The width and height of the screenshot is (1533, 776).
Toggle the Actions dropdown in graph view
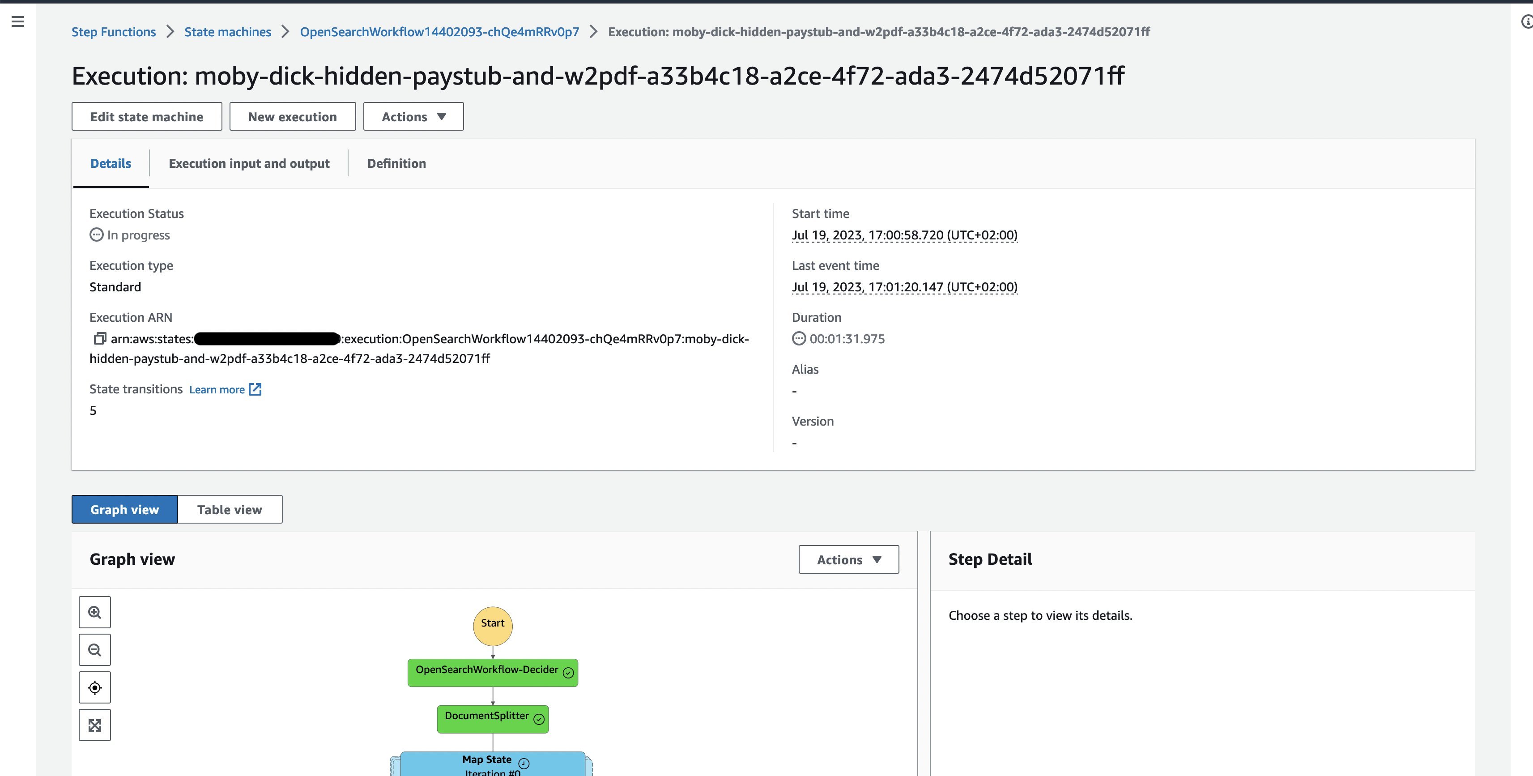(848, 558)
